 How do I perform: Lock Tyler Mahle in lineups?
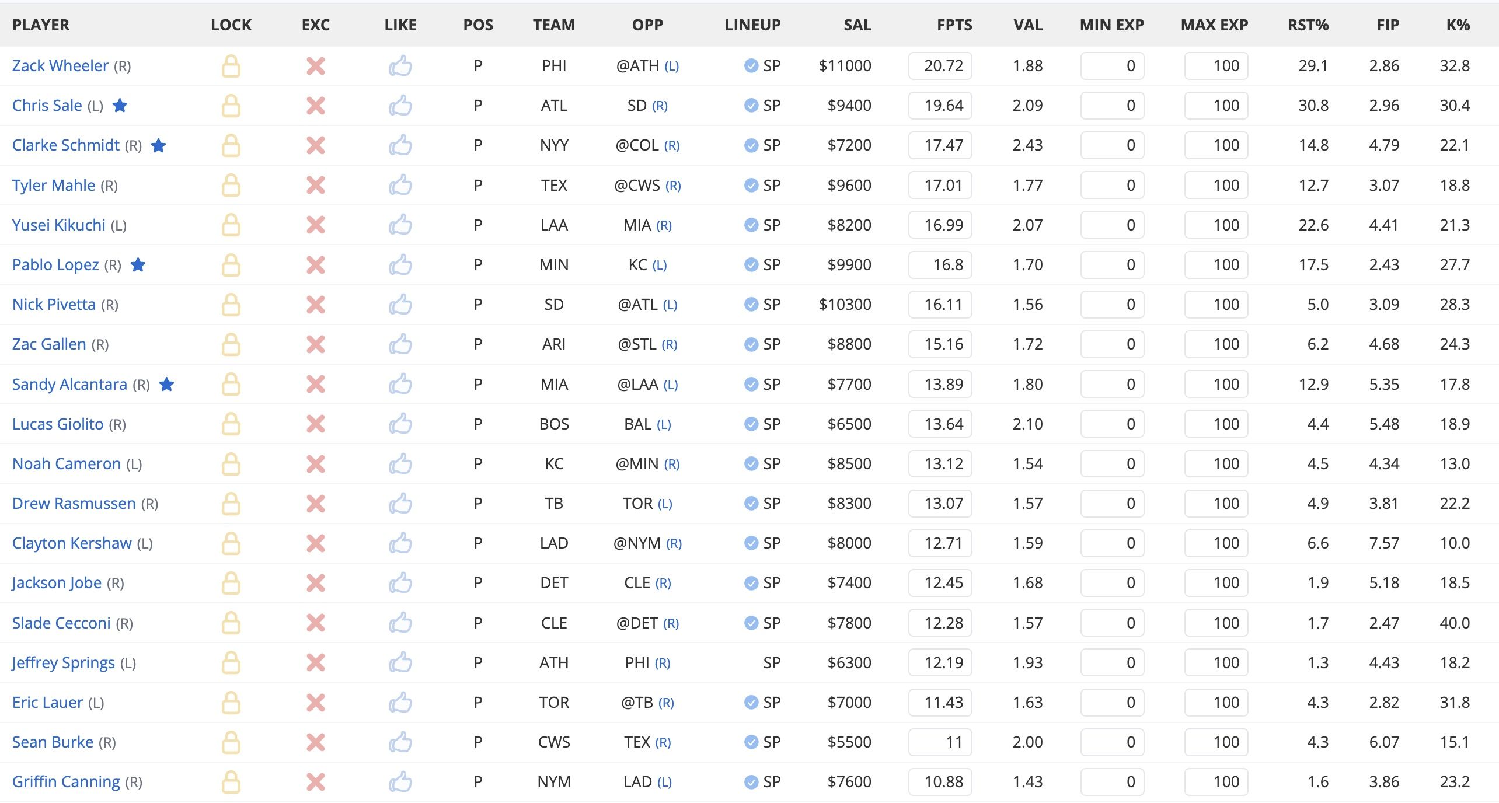pos(231,186)
